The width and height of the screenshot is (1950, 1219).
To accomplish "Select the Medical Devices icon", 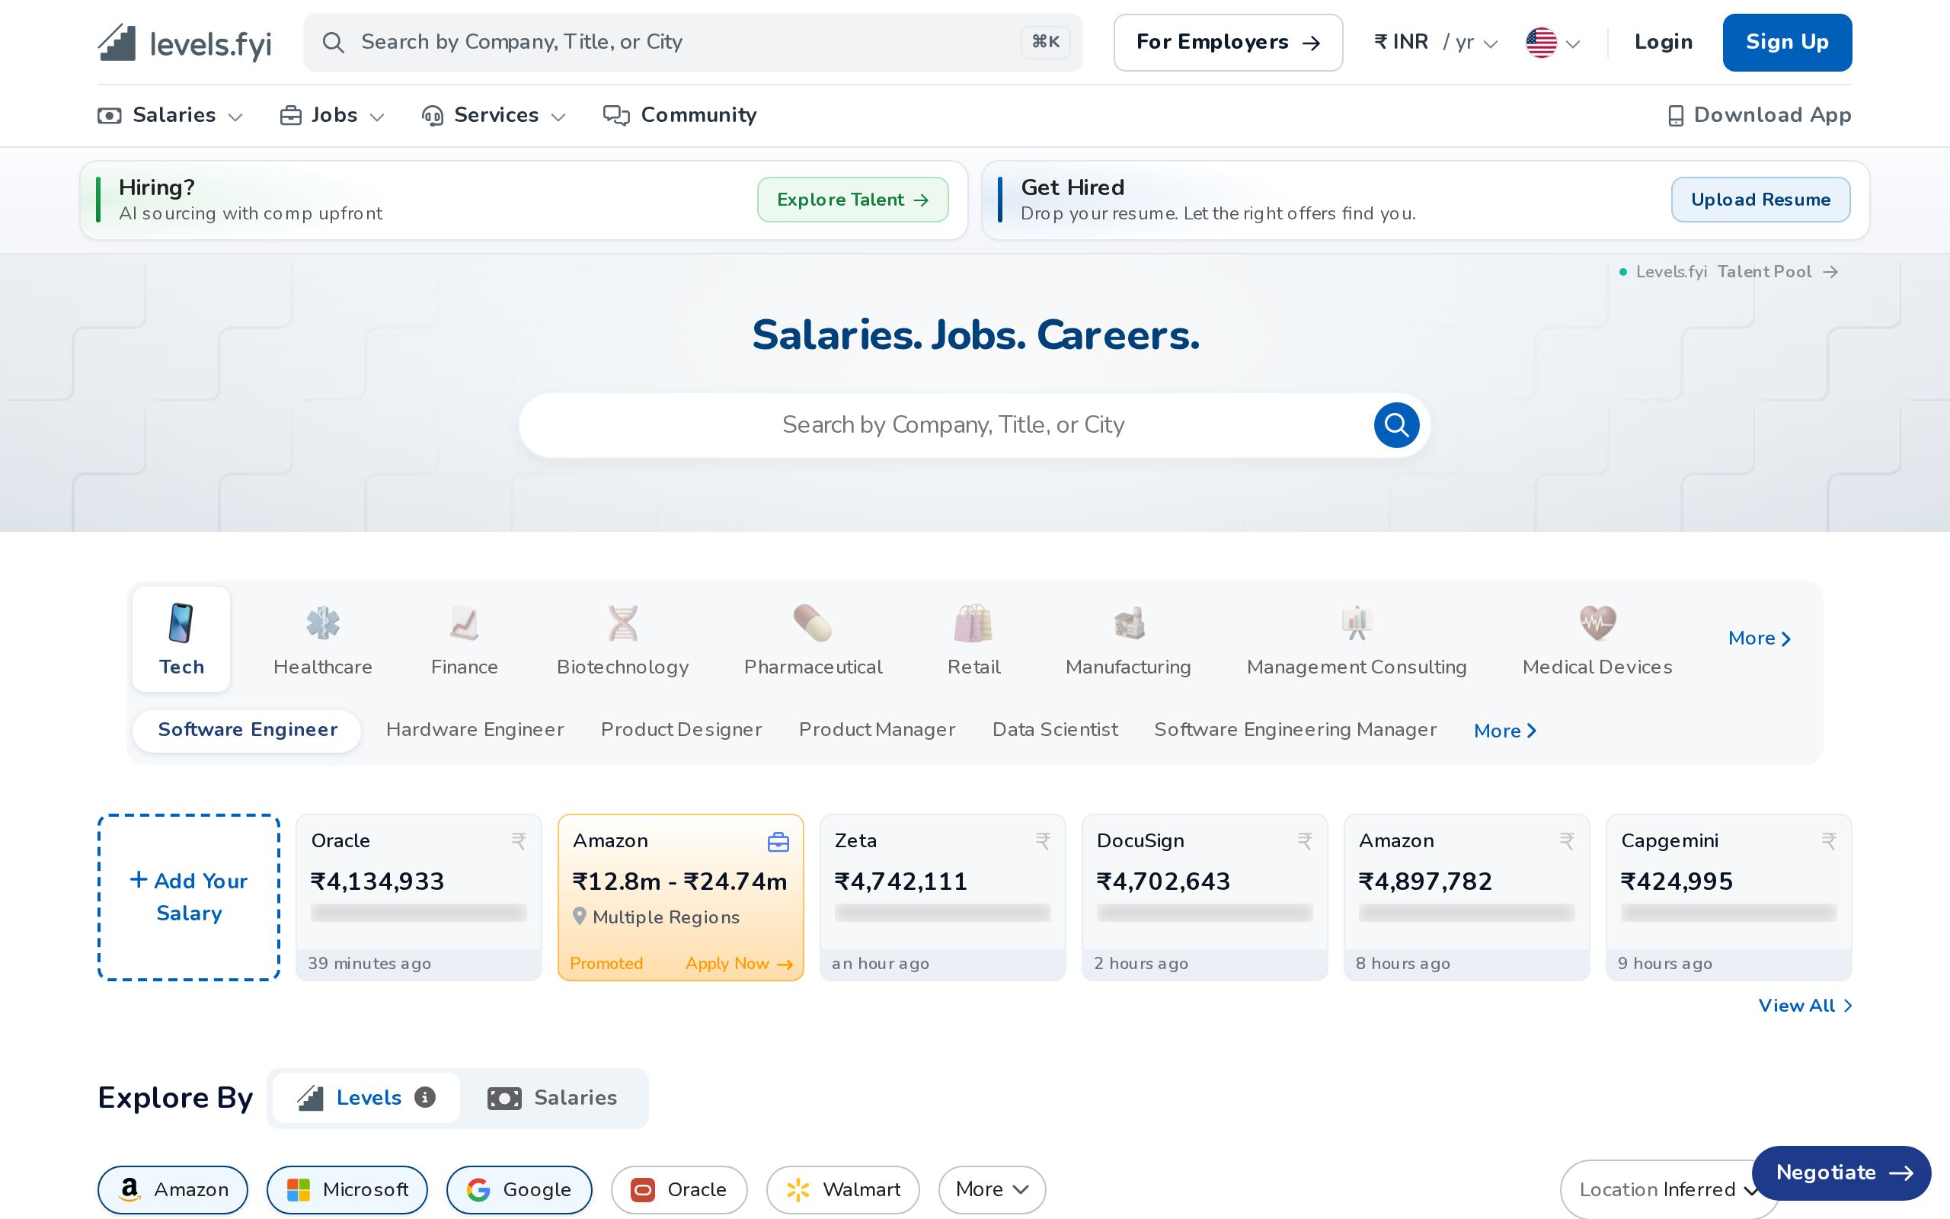I will [x=1597, y=622].
